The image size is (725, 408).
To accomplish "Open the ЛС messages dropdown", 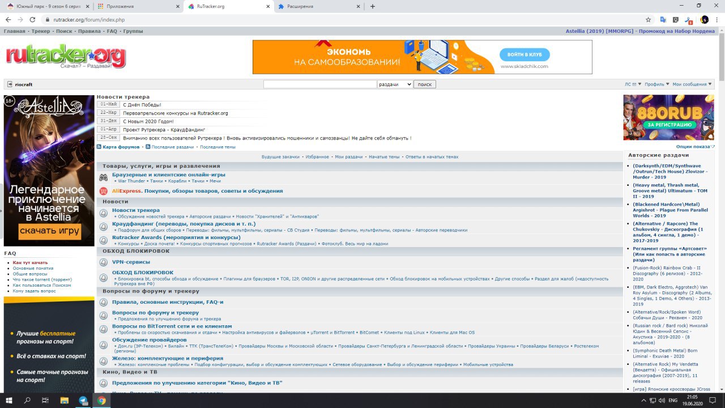I will click(633, 84).
